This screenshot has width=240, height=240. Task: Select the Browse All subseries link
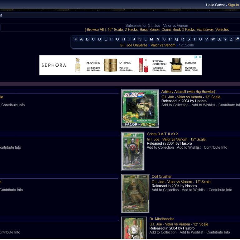click(x=95, y=30)
